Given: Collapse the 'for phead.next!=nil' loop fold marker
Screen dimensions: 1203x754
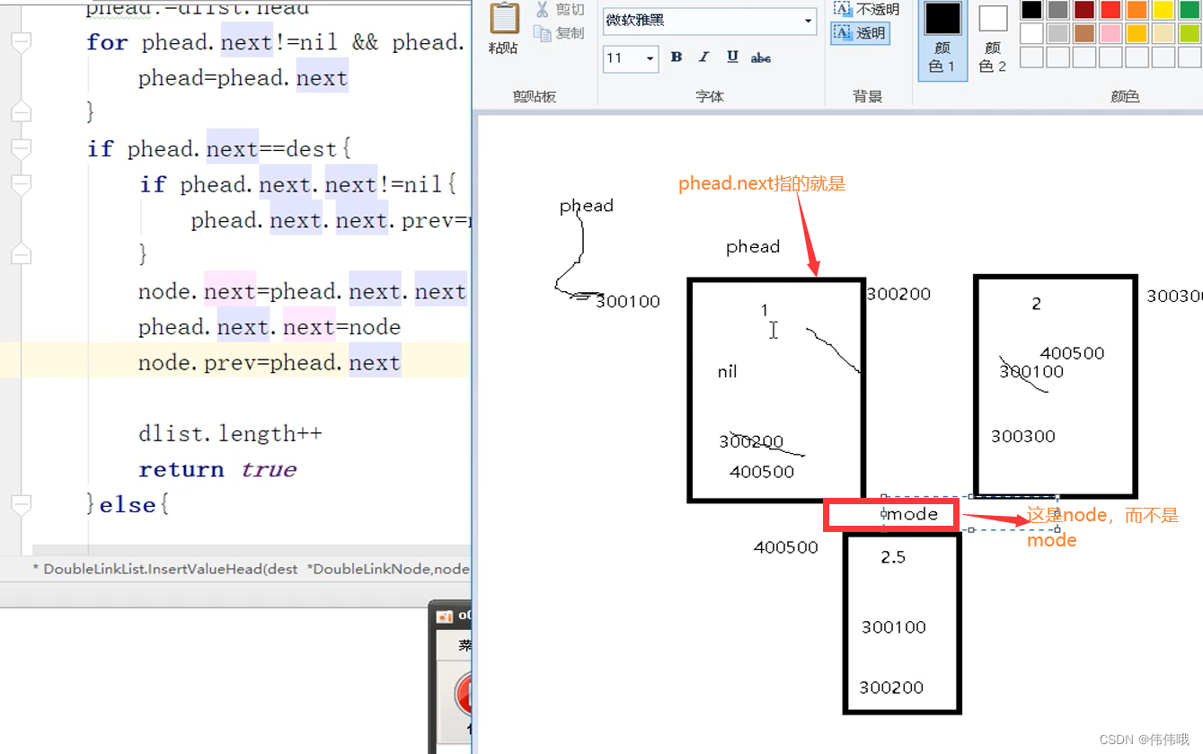Looking at the screenshot, I should pos(21,41).
